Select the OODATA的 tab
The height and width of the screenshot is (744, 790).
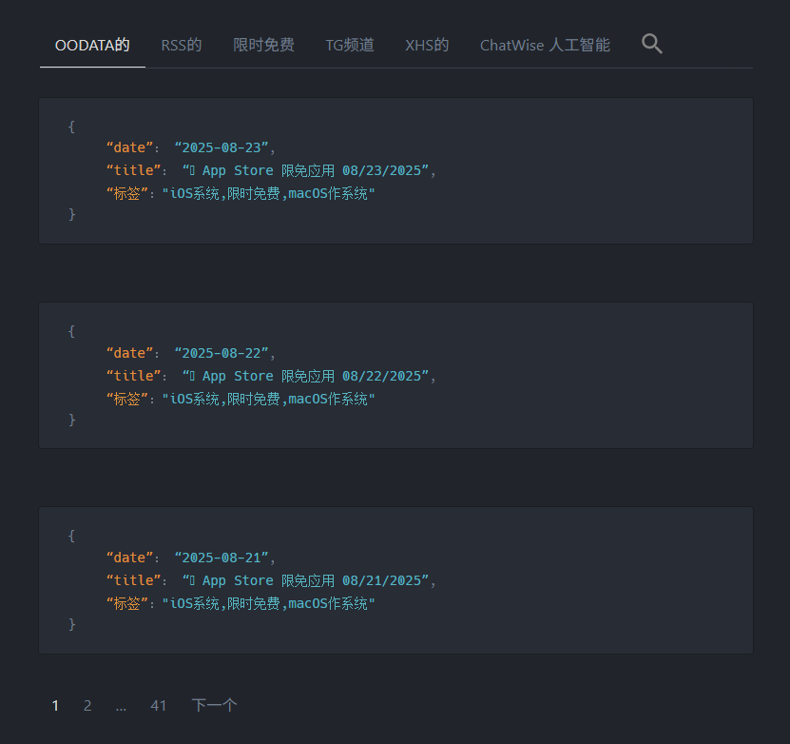pyautogui.click(x=92, y=46)
